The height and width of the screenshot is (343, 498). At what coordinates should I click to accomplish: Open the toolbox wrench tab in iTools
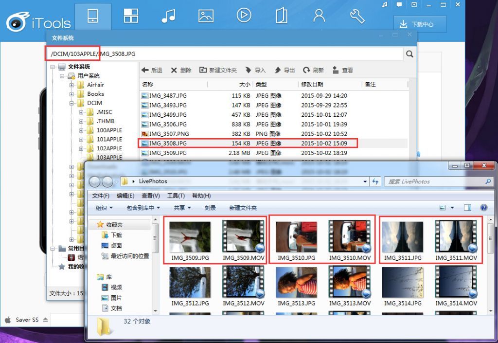click(357, 16)
